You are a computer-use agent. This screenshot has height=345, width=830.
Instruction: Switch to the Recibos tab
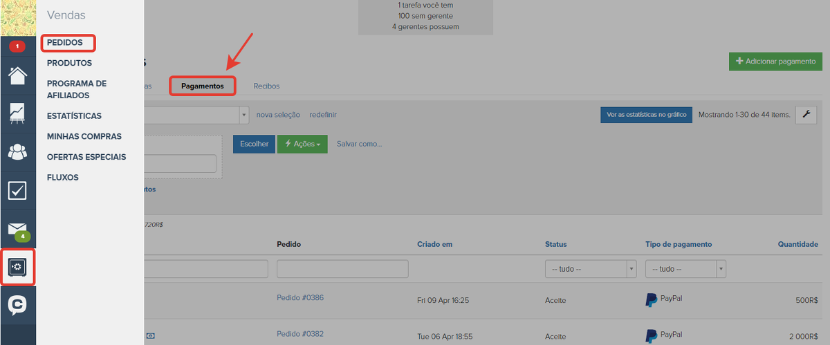(266, 86)
